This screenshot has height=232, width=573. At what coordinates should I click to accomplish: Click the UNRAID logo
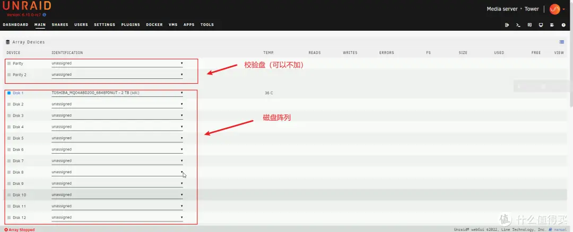(x=27, y=6)
